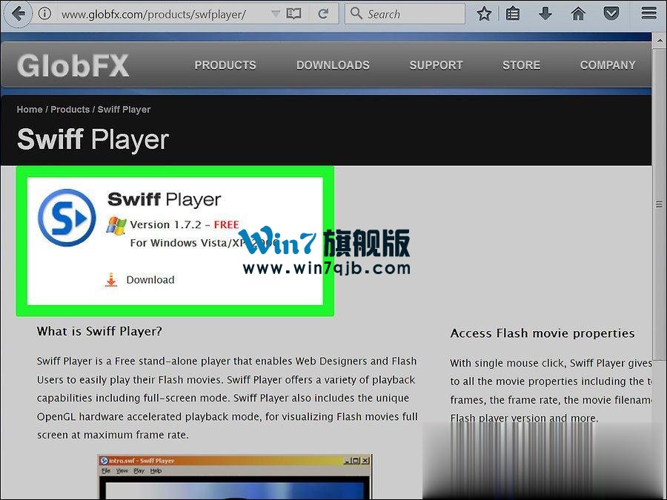Click the GlobFX logo
Viewport: 667px width, 500px height.
(73, 65)
